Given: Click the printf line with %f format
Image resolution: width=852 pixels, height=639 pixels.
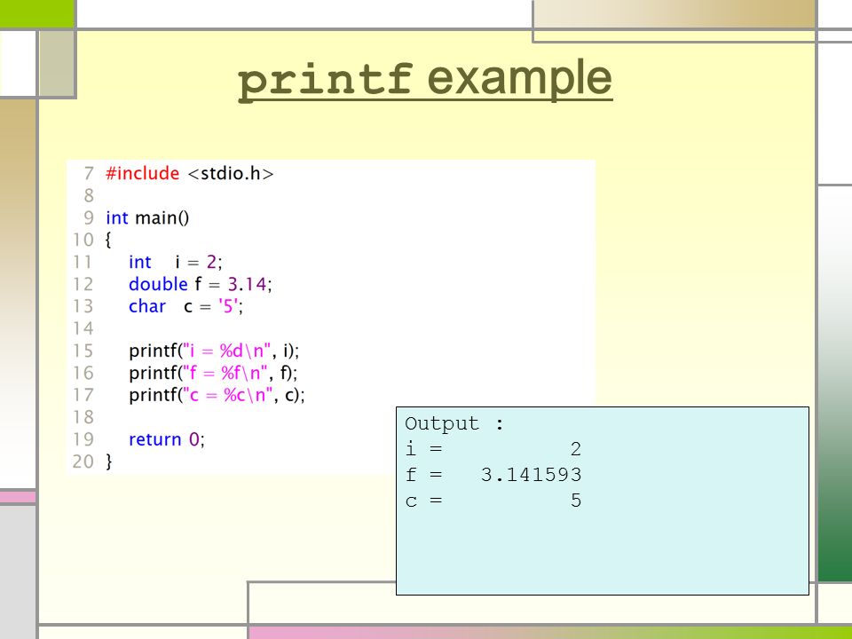Looking at the screenshot, I should click(x=213, y=374).
